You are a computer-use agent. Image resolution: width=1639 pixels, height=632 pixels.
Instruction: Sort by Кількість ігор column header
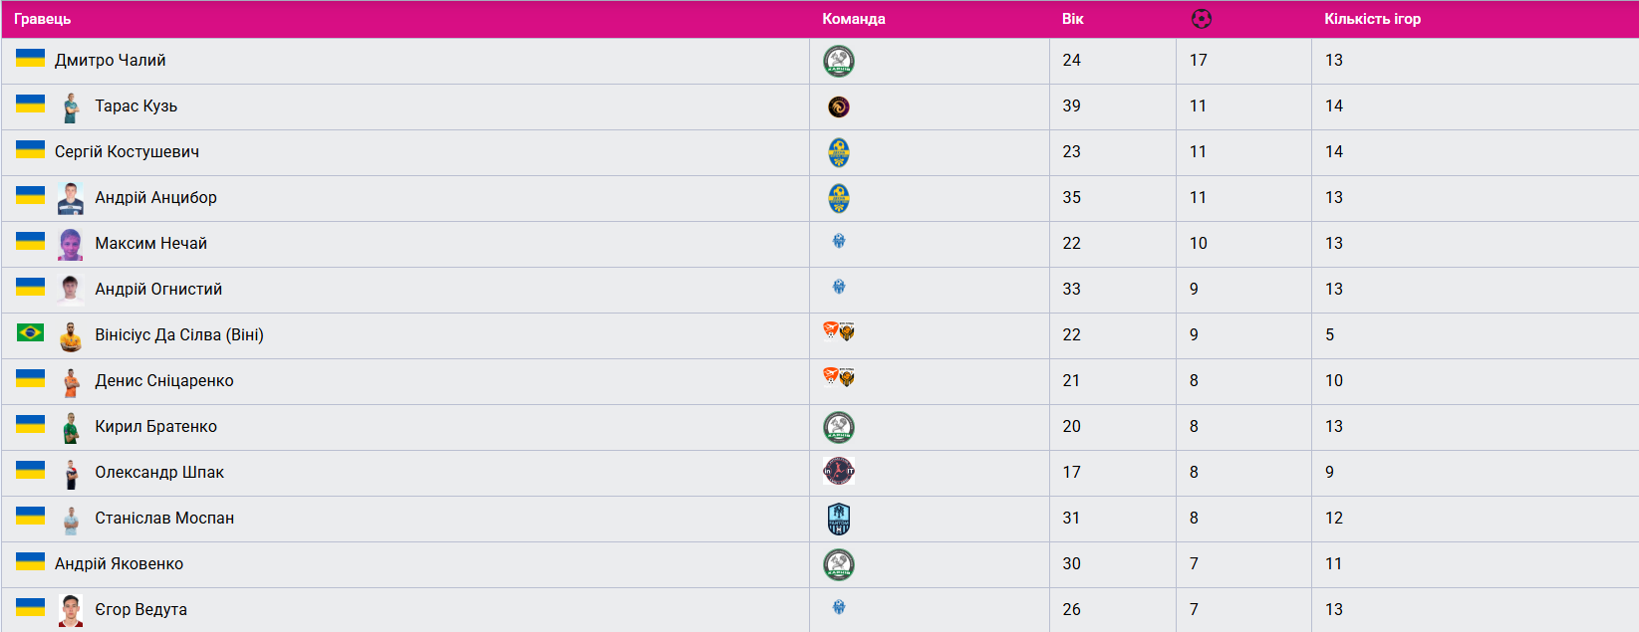[x=1372, y=19]
